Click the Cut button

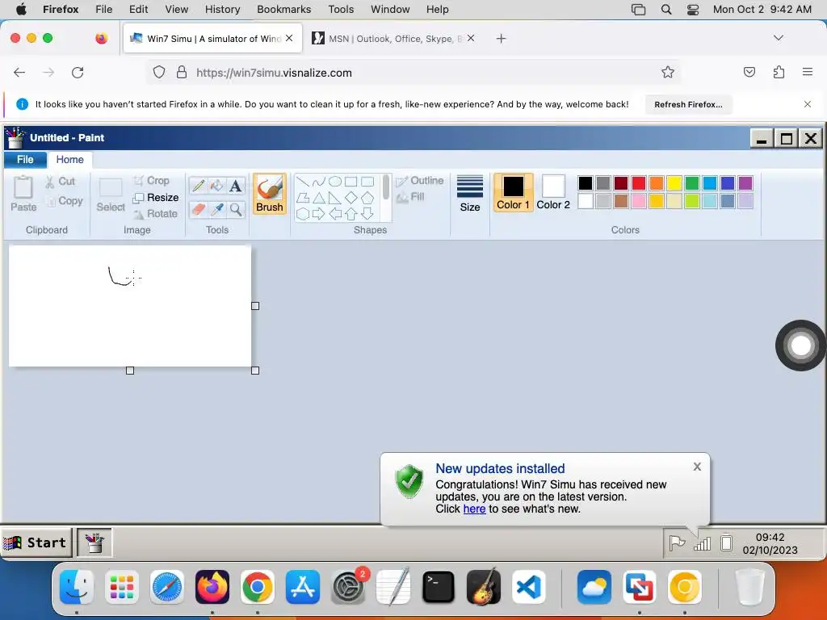click(x=60, y=182)
